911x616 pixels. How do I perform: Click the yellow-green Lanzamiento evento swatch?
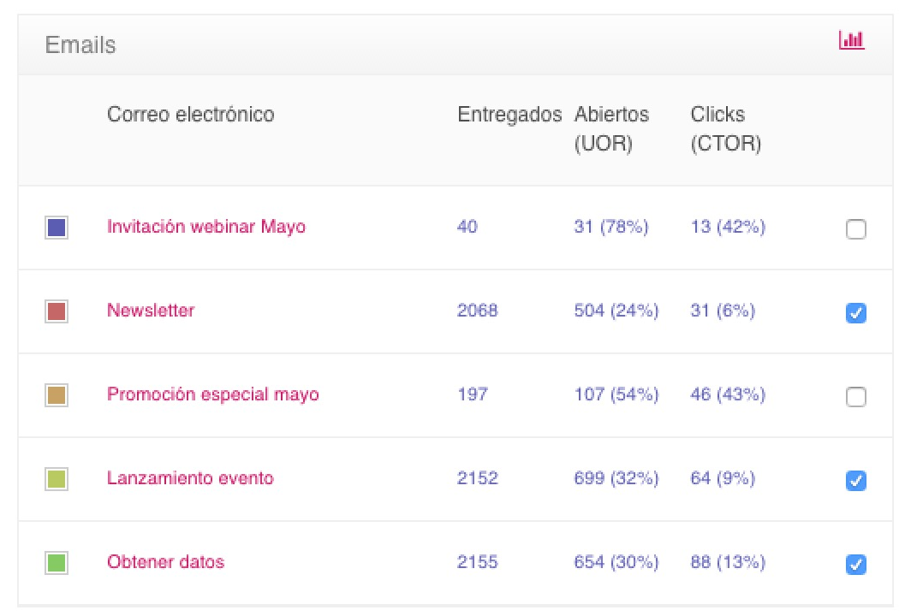pos(57,479)
